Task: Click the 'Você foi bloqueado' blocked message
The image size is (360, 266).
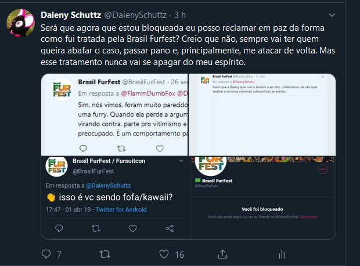Action: click(x=262, y=209)
